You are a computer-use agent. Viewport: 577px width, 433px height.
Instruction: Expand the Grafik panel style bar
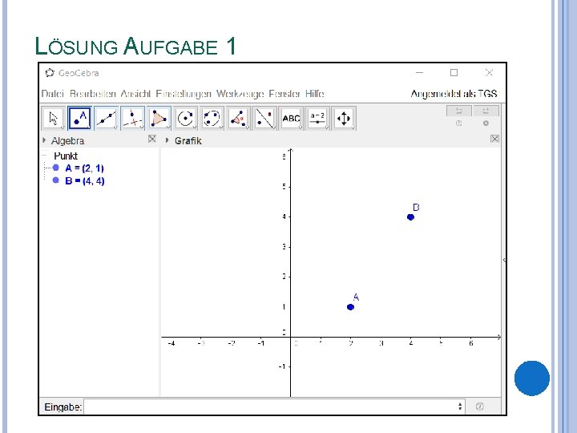coord(167,140)
